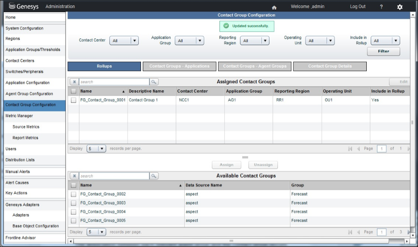Clear Assigned Contact Groups search with X icon
Image resolution: width=418 pixels, height=247 pixels.
74,82
